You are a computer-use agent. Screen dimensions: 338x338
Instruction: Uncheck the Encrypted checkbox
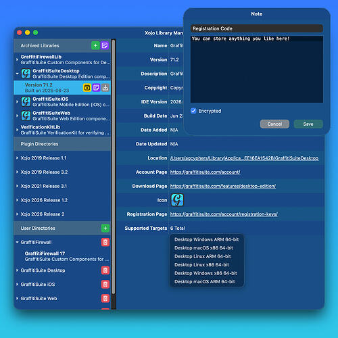tap(193, 111)
